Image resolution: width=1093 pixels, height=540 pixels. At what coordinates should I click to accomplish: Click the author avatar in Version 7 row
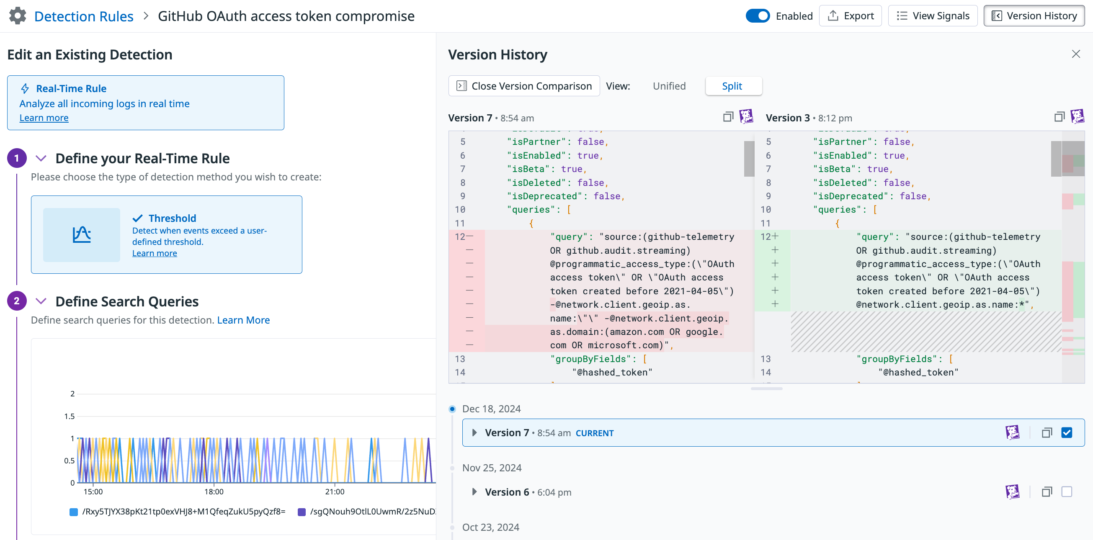click(x=1012, y=433)
